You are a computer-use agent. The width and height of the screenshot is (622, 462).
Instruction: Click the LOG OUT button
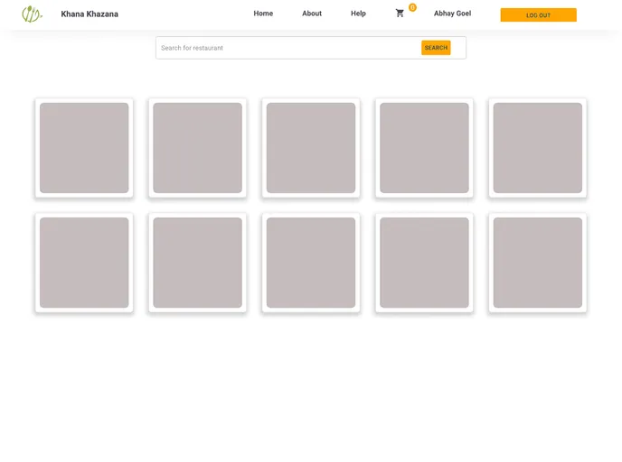[x=538, y=15]
